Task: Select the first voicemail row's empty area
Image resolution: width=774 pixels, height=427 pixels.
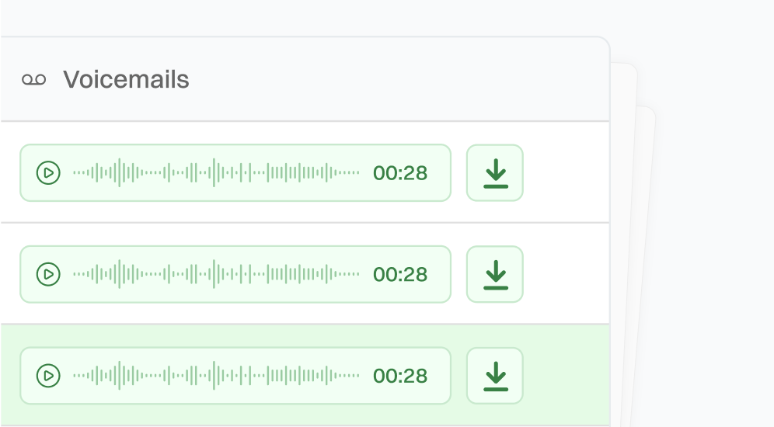Action: 566,172
